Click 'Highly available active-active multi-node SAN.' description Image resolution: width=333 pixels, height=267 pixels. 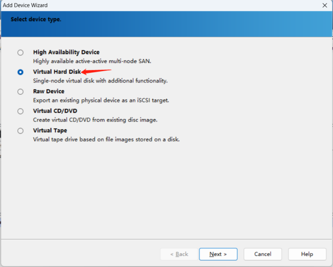[92, 61]
